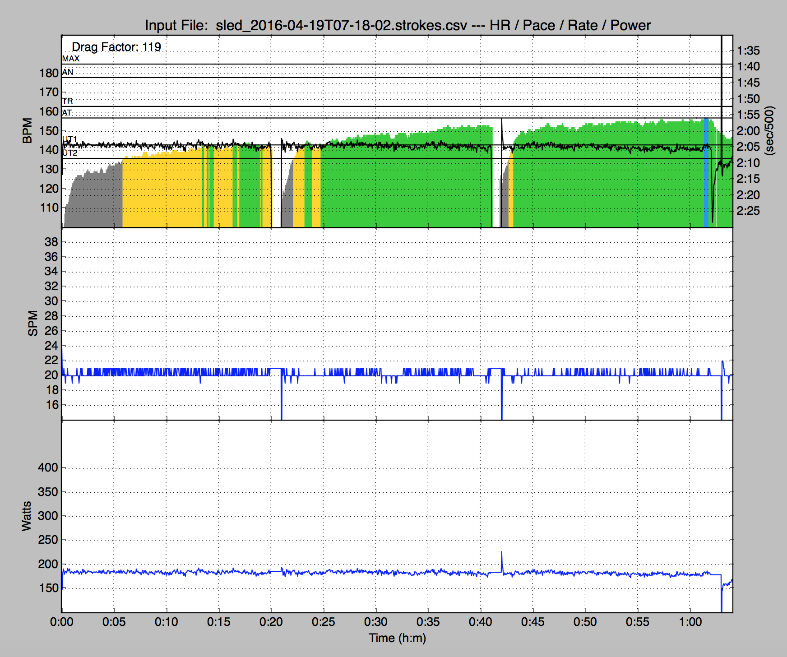The height and width of the screenshot is (657, 787).
Task: Click the Watts y-axis label
Action: pyautogui.click(x=27, y=516)
